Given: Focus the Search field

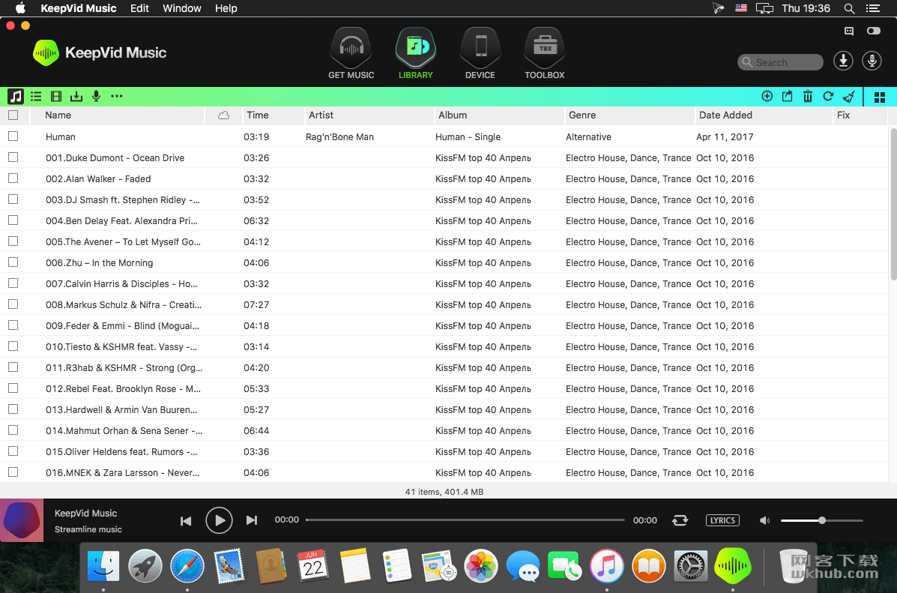Looking at the screenshot, I should click(780, 62).
